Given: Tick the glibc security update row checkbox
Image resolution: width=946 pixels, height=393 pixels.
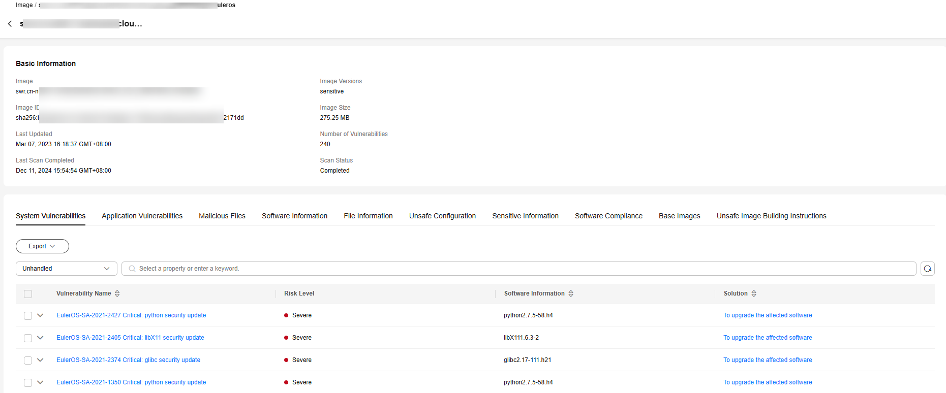Looking at the screenshot, I should (28, 361).
